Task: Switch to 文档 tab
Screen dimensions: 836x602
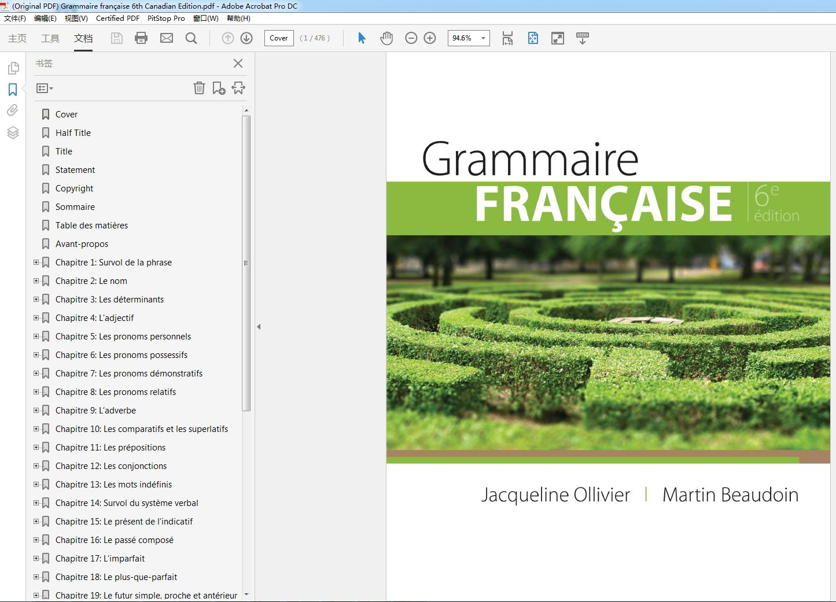Action: (x=83, y=38)
